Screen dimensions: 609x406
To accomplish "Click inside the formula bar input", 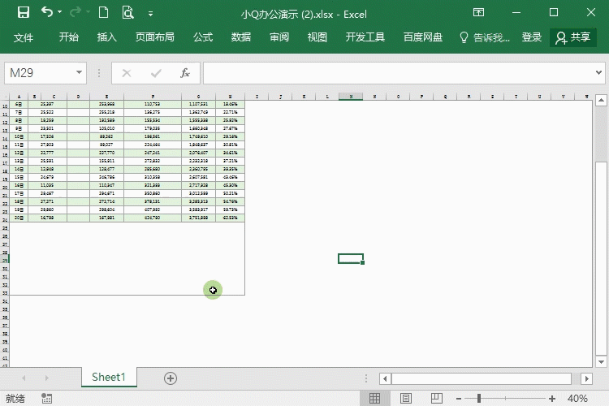I will click(398, 73).
